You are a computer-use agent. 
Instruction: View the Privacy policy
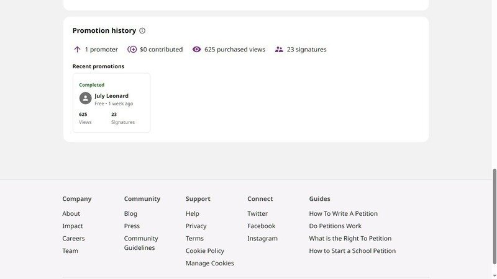pos(196,226)
